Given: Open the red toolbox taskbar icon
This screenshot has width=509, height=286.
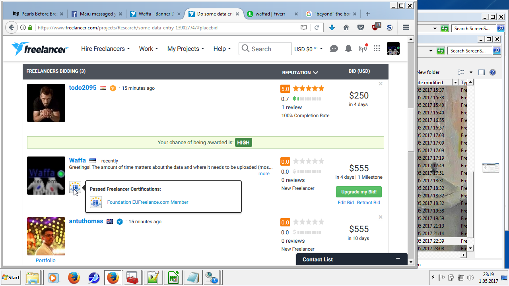Looking at the screenshot, I should (x=132, y=278).
